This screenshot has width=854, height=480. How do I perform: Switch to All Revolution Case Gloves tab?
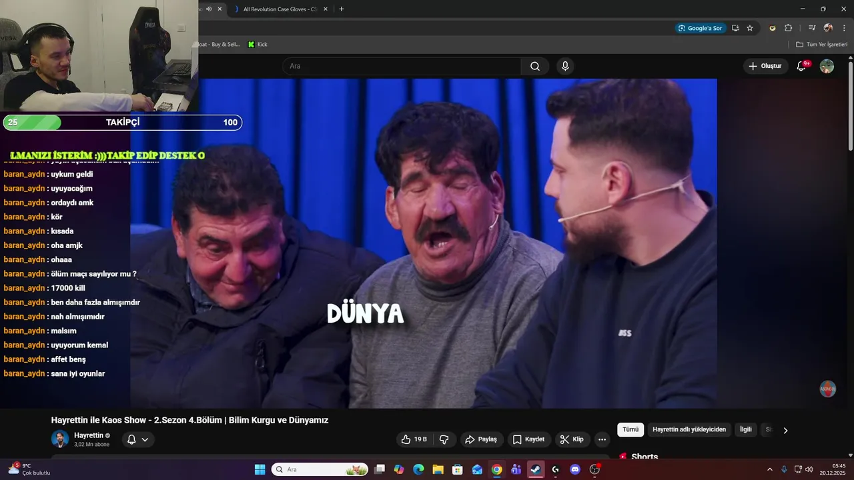click(x=280, y=9)
